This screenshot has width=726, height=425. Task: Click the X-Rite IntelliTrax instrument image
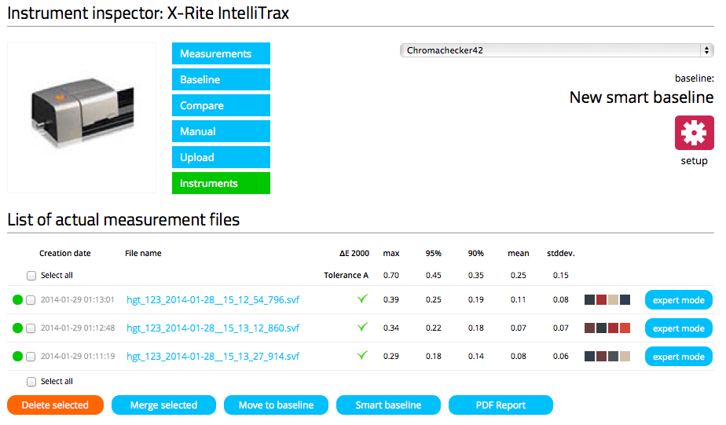point(82,117)
